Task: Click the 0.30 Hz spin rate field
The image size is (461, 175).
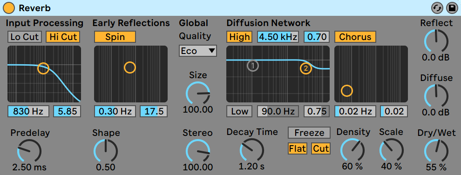Action: 115,111
